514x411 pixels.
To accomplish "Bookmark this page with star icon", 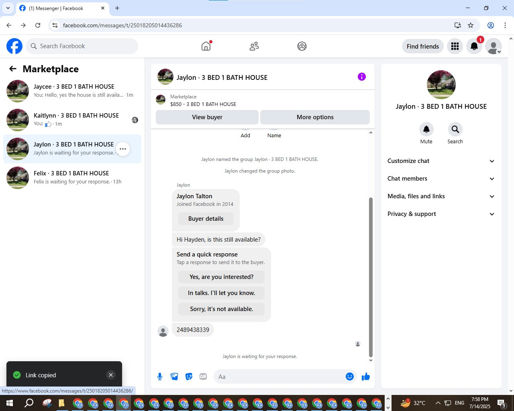I will (471, 25).
